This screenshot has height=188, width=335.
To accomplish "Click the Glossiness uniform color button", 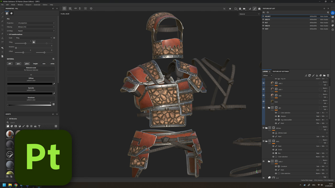I will (31, 99).
